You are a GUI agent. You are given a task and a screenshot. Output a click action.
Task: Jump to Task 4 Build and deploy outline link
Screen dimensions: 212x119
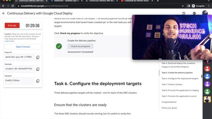(x=178, y=65)
